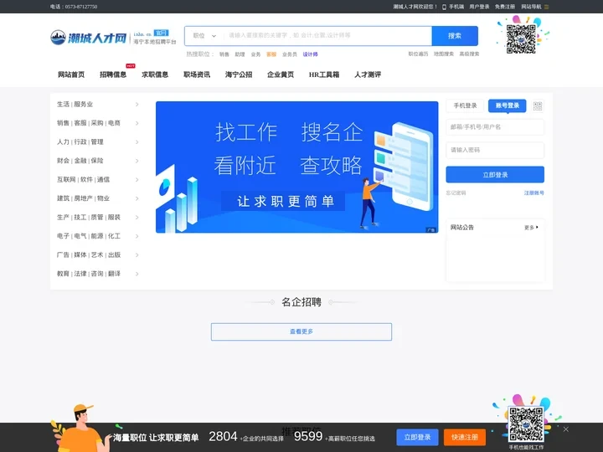The width and height of the screenshot is (603, 452).
Task: Close the bottom promotion bar
Action: click(565, 429)
